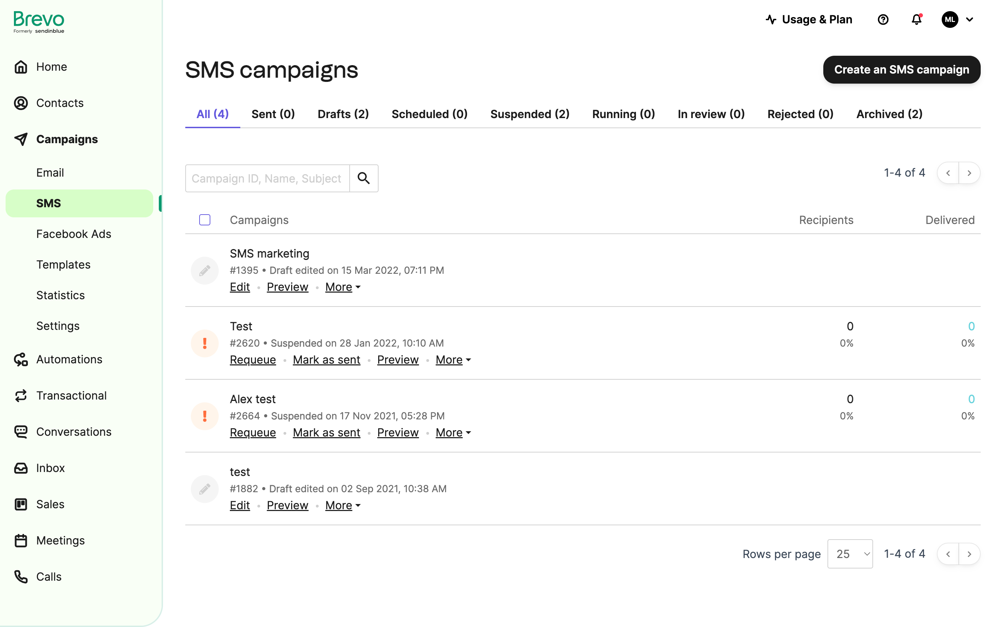Switch to the Drafts (2) tab
1003x627 pixels.
(x=343, y=114)
